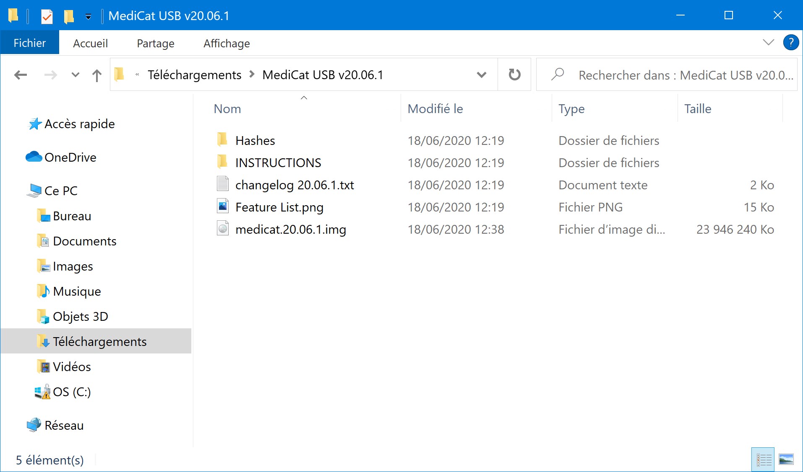The image size is (803, 472).
Task: Open Images in the navigation pane
Action: point(73,266)
